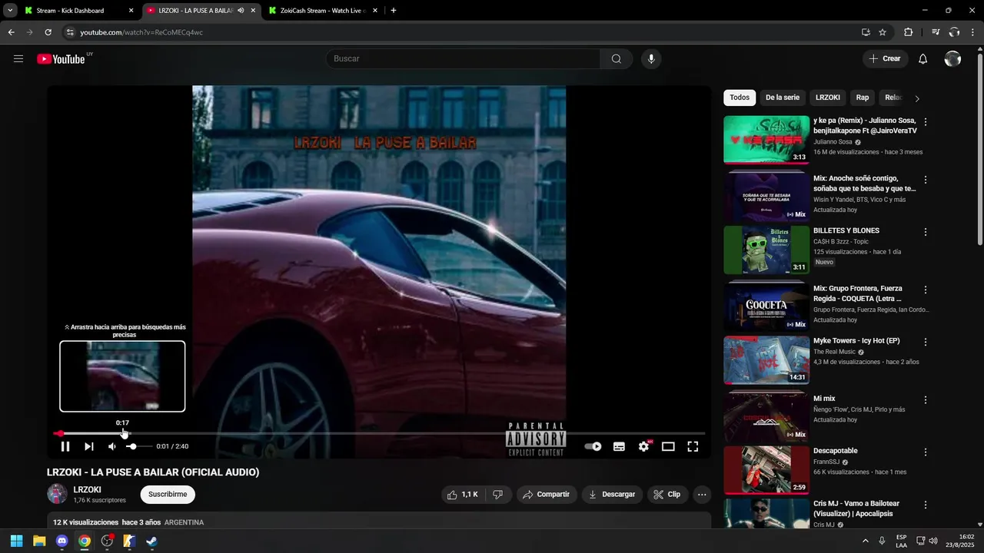Image resolution: width=984 pixels, height=553 pixels.
Task: Open the account avatar menu
Action: [x=952, y=59]
